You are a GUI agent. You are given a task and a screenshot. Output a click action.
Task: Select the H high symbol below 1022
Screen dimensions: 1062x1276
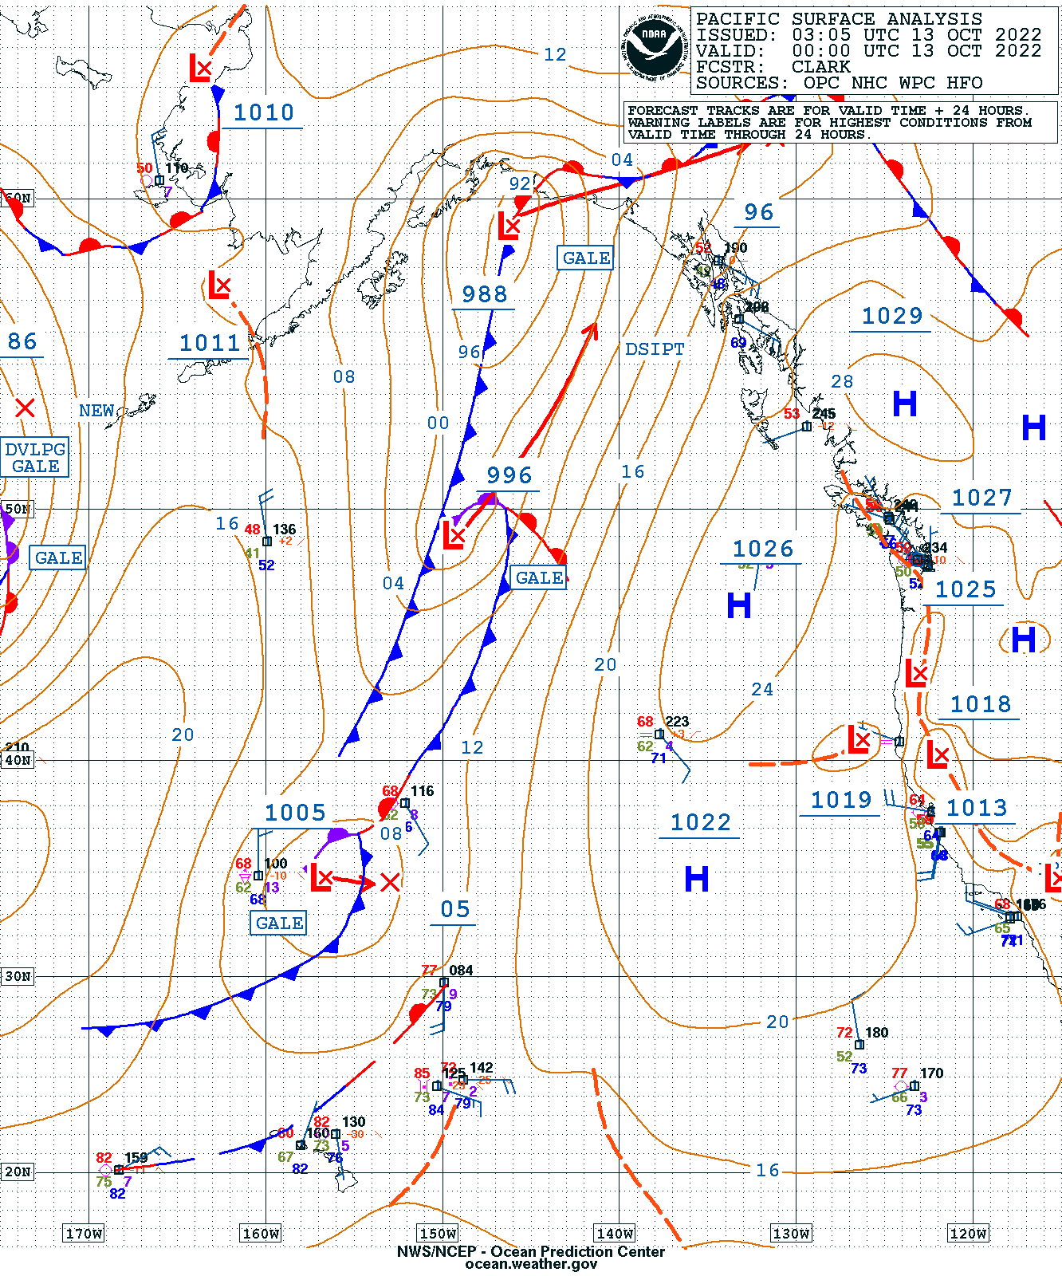click(697, 879)
